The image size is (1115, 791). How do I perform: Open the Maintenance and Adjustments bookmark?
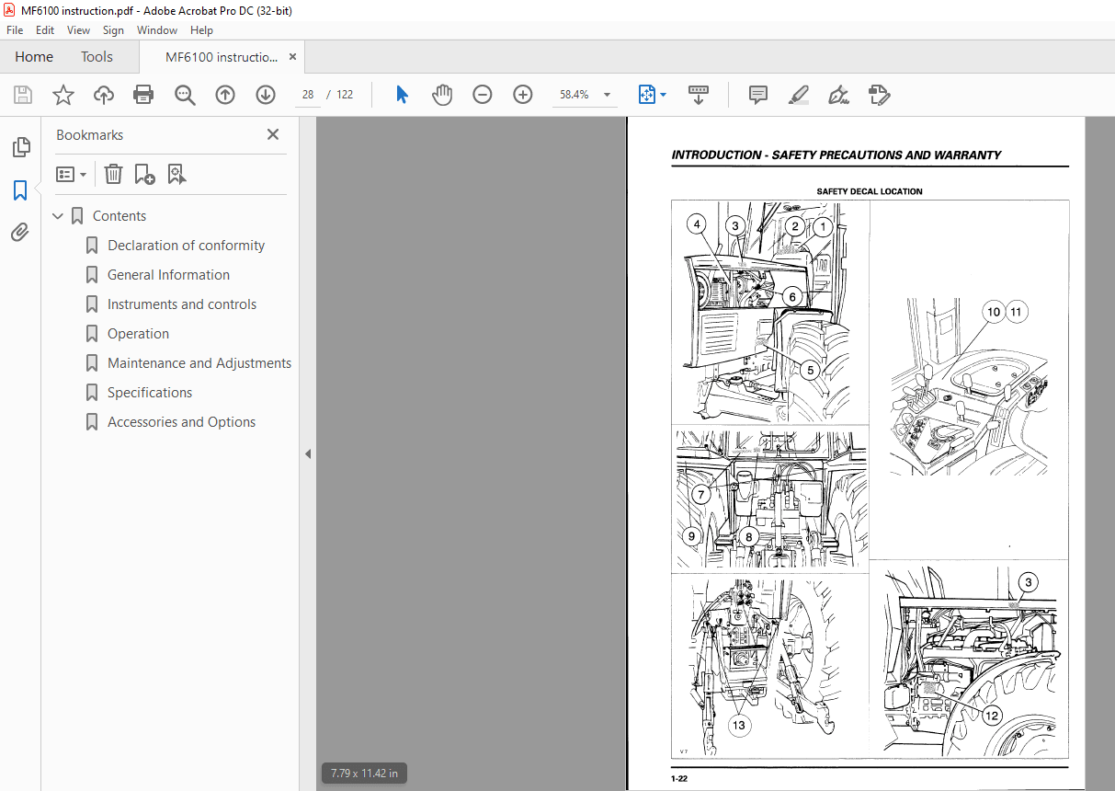pyautogui.click(x=199, y=362)
